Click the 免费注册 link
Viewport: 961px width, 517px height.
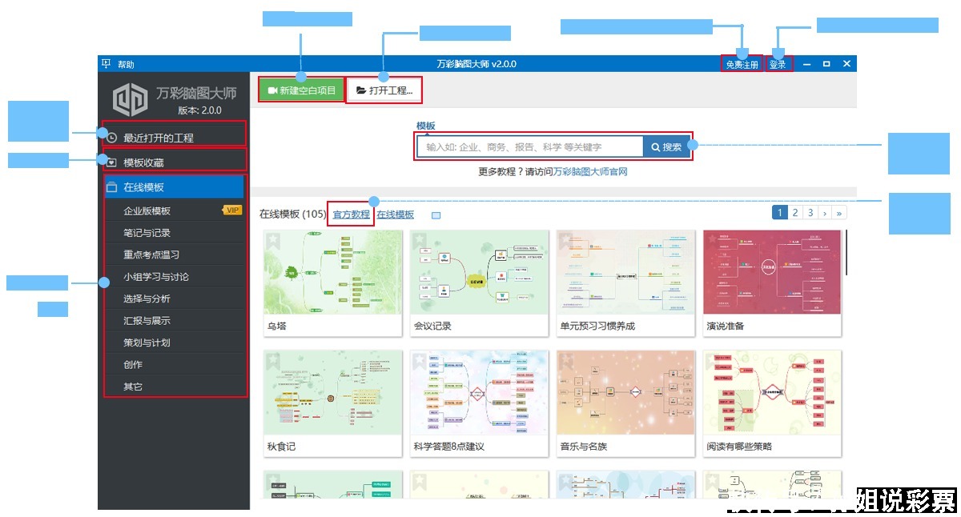(741, 62)
